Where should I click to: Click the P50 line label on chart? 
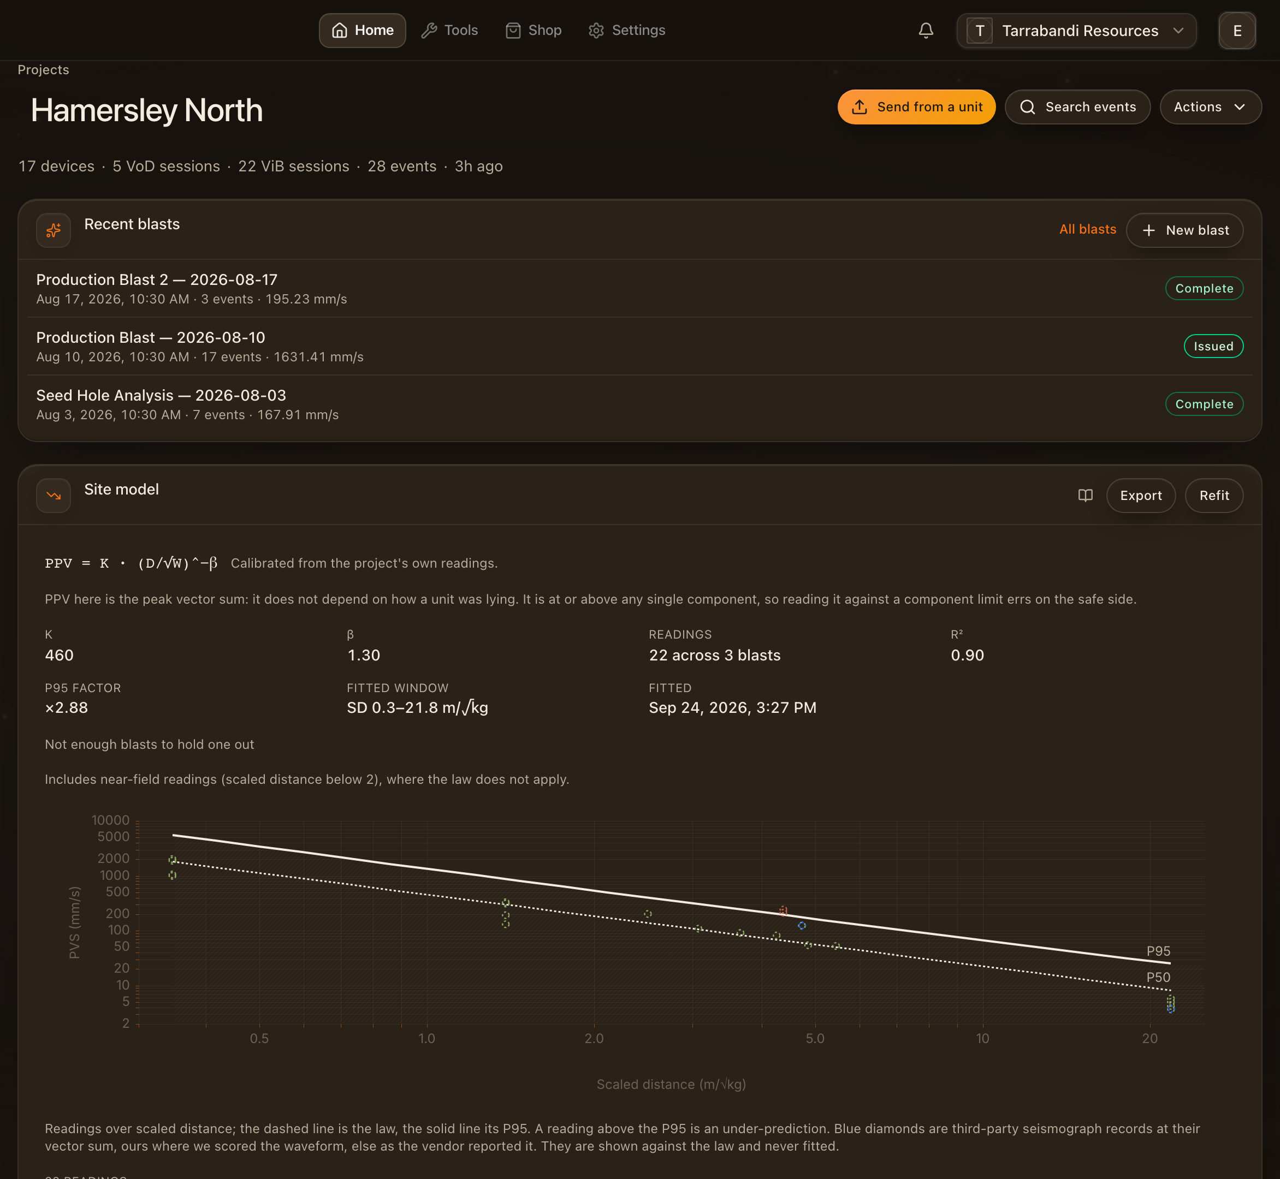pos(1158,976)
